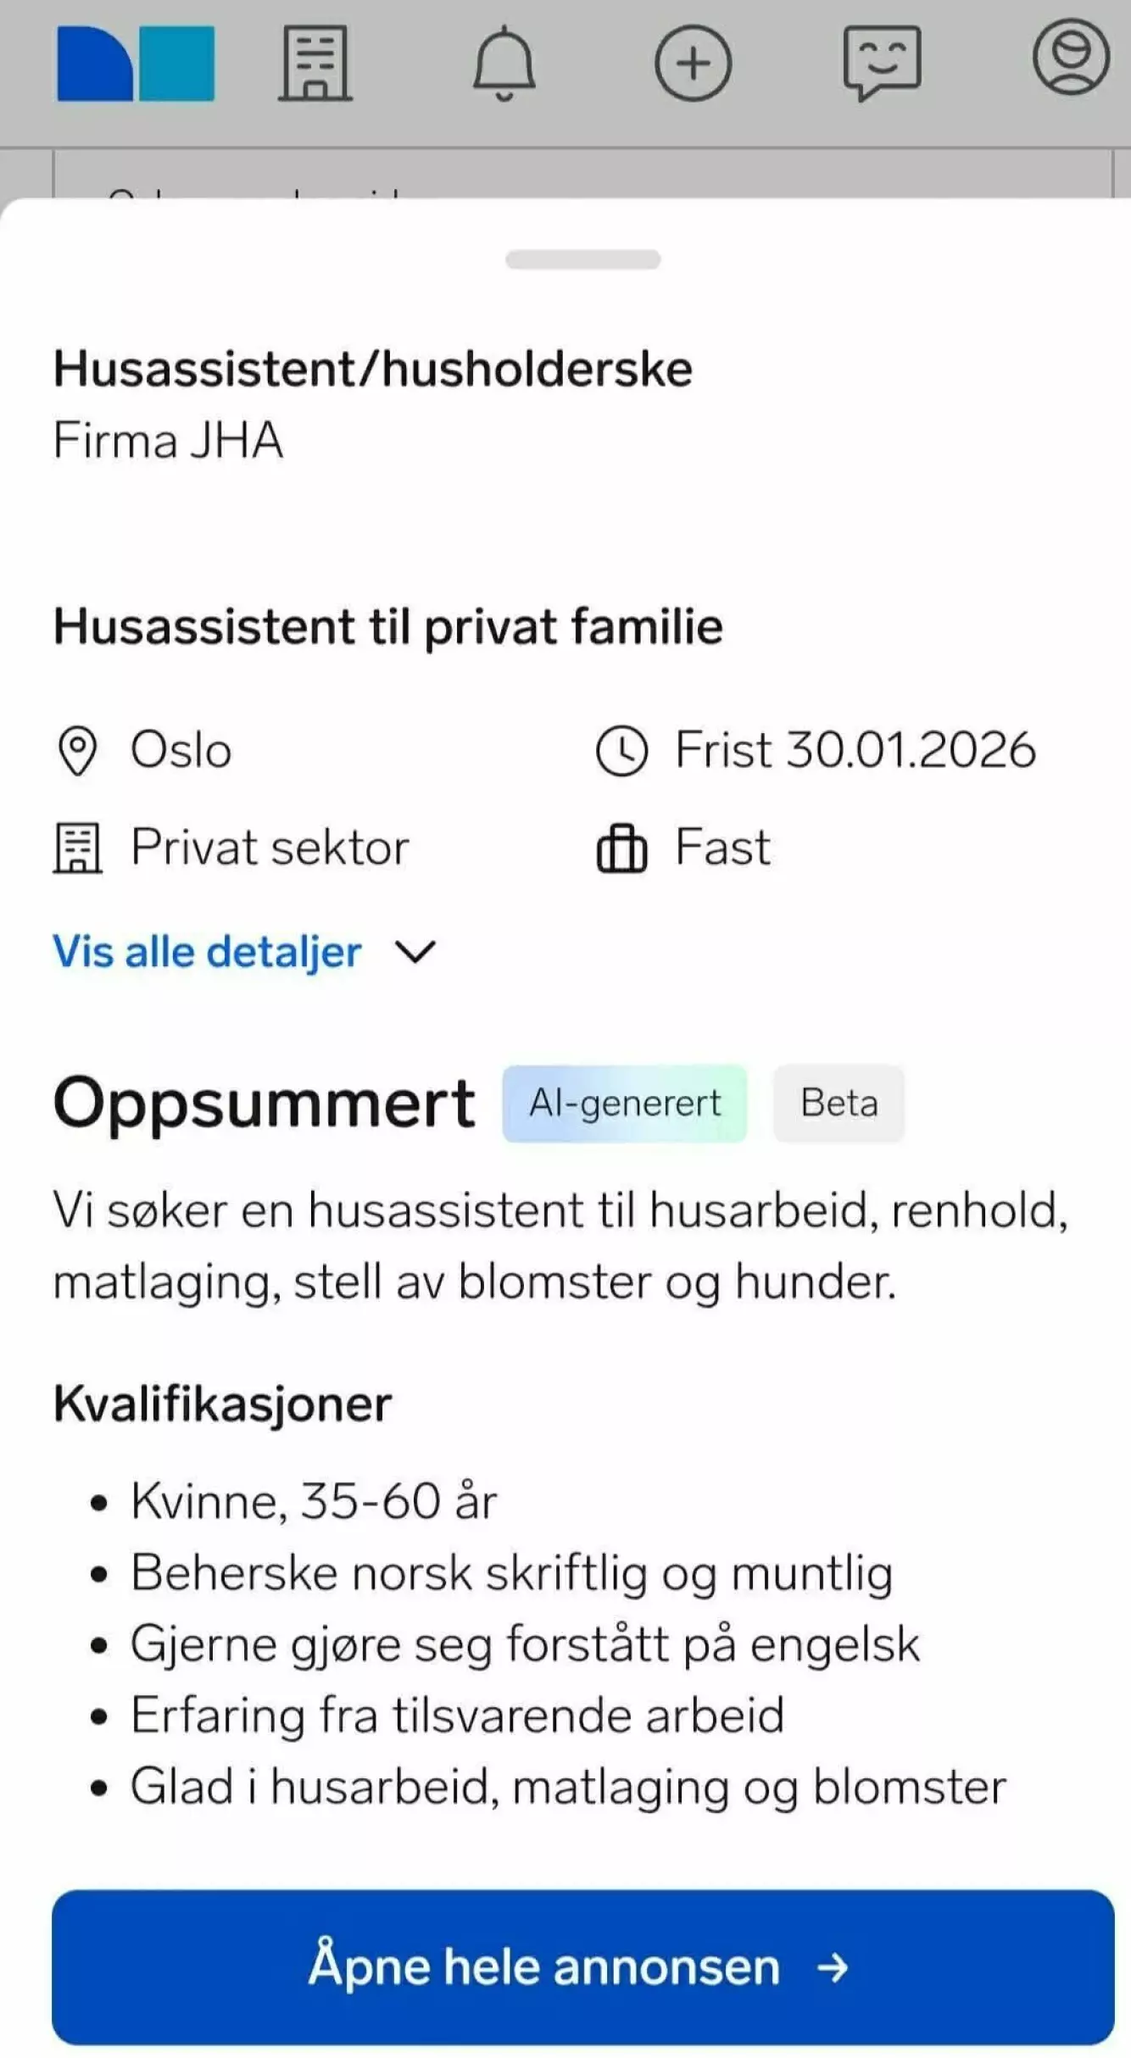Tap the bottom sheet drag handle
Screen dimensions: 1131x2058
tap(582, 259)
